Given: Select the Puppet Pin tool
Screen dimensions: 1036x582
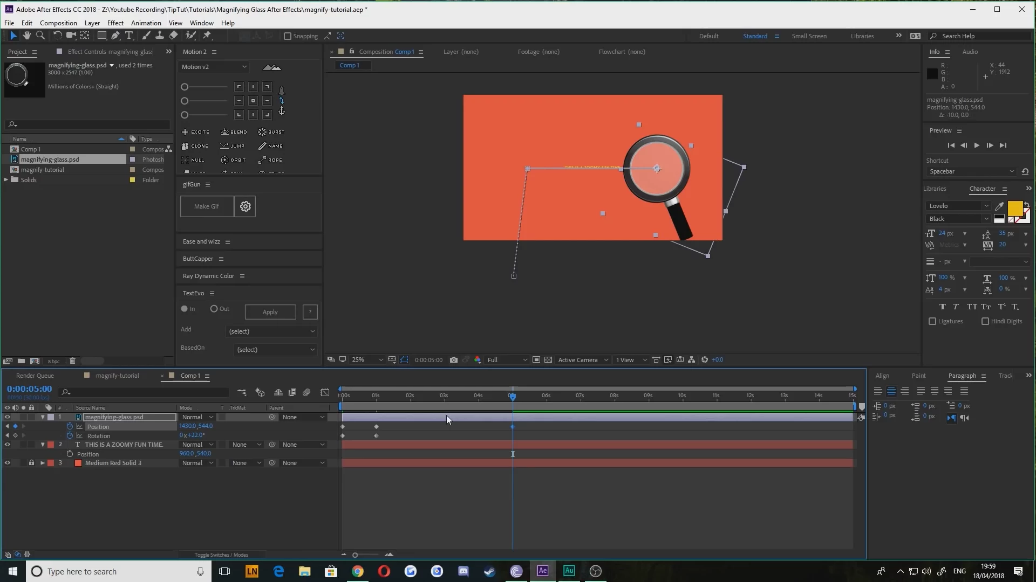Looking at the screenshot, I should [207, 36].
